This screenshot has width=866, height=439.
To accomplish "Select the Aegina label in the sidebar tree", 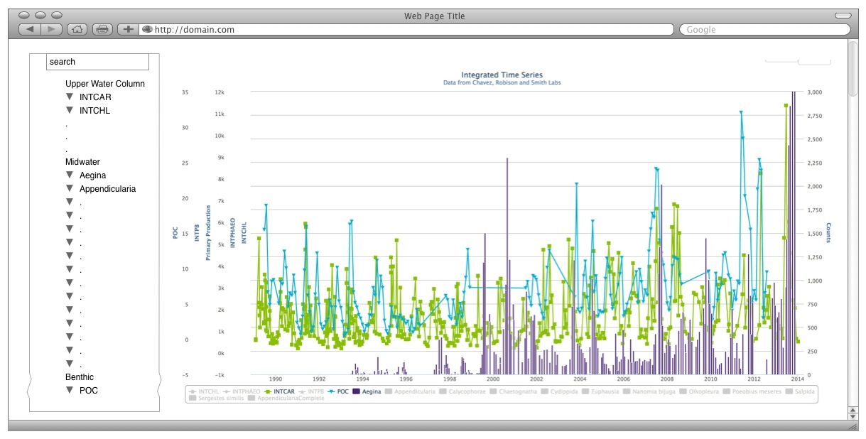I will (93, 175).
